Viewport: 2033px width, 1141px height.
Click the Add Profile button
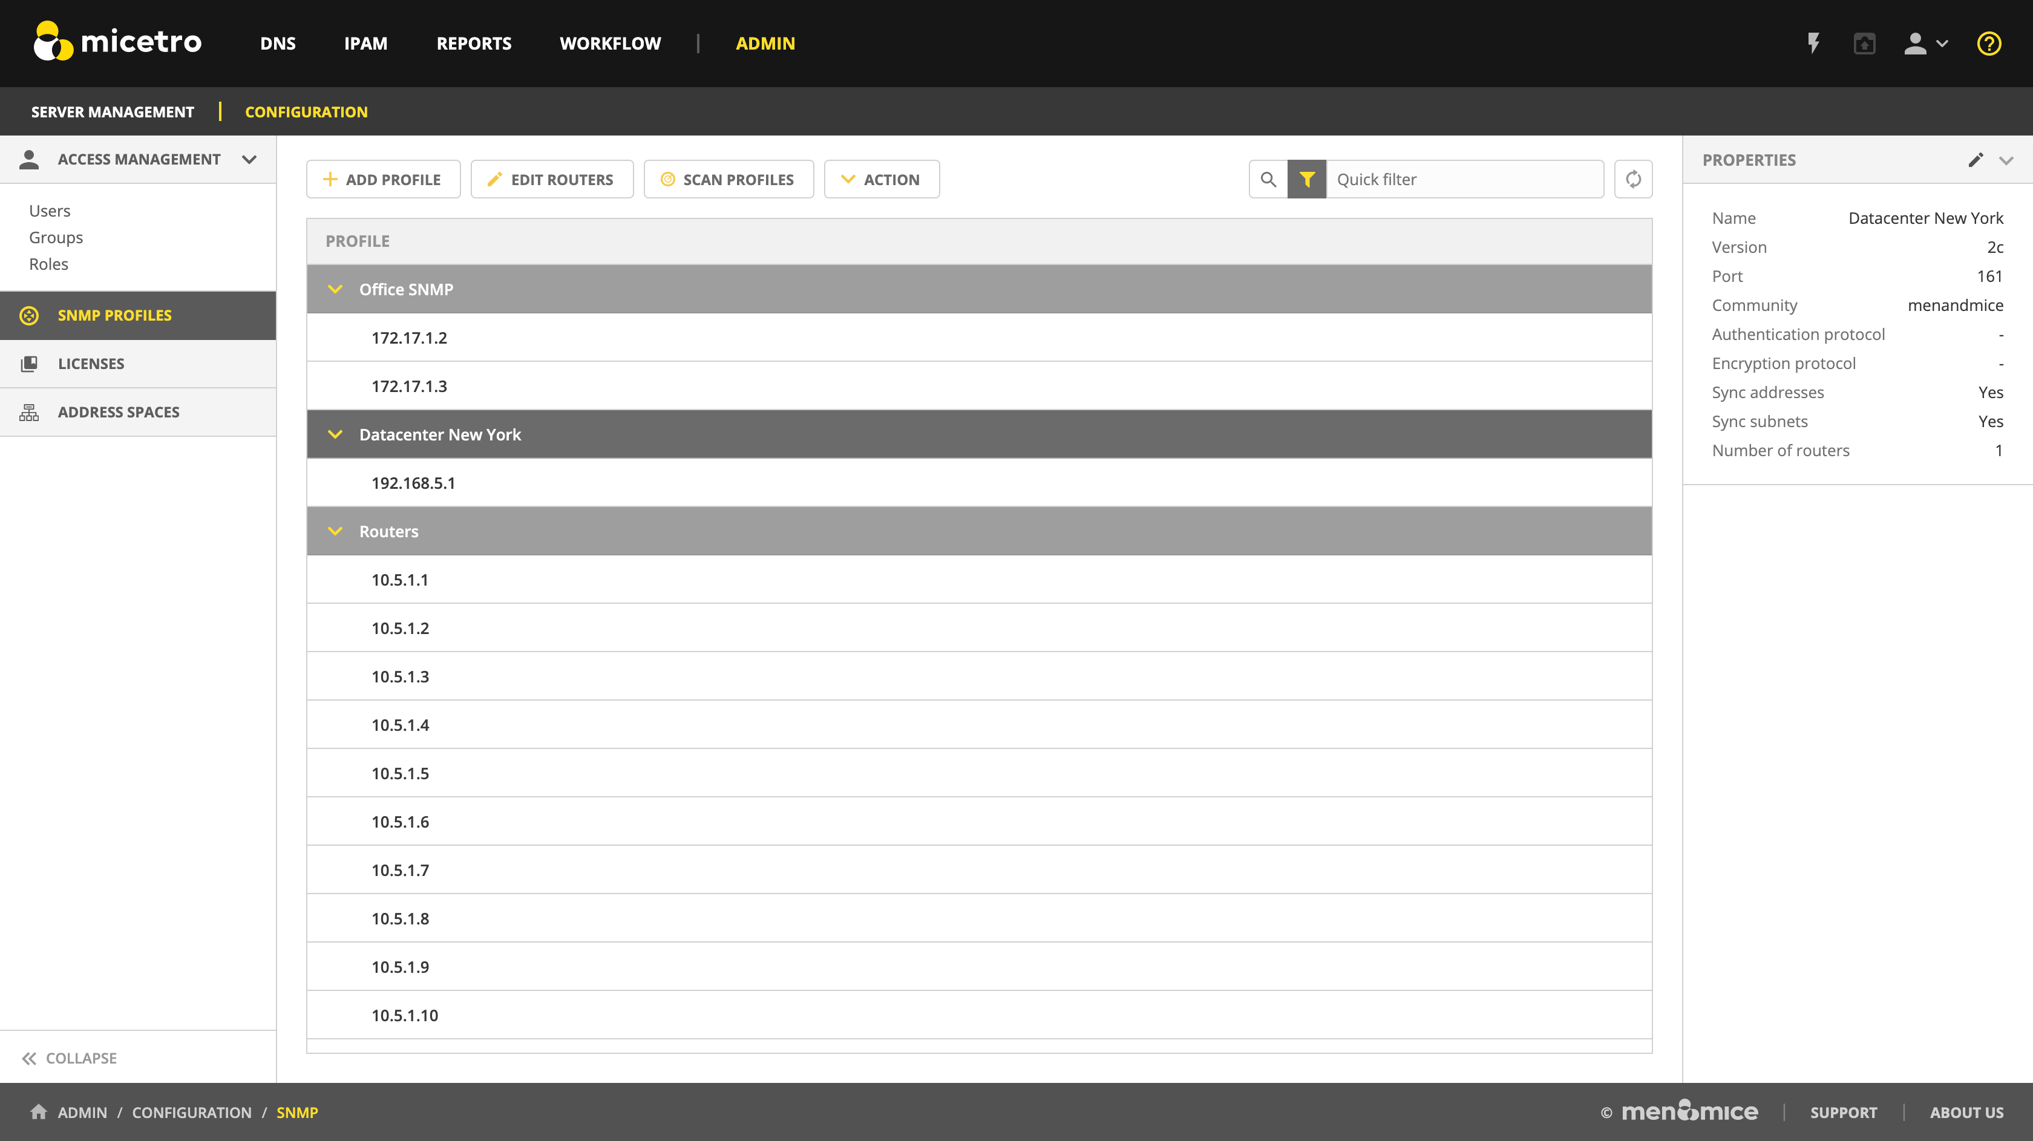pyautogui.click(x=383, y=179)
